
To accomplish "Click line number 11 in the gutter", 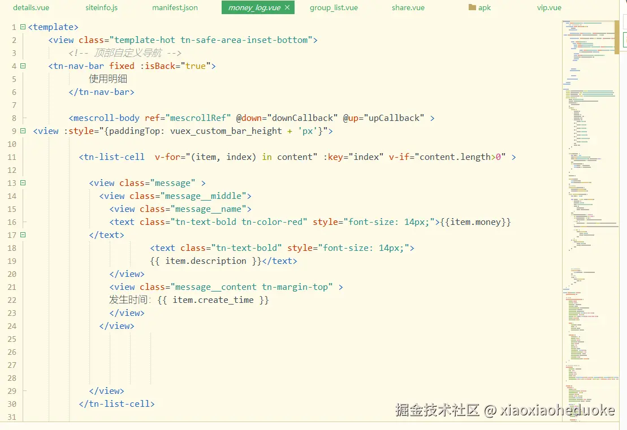I will coord(12,157).
